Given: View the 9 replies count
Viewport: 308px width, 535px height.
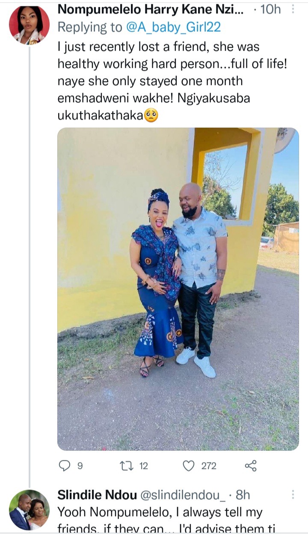Looking at the screenshot, I should 80,466.
